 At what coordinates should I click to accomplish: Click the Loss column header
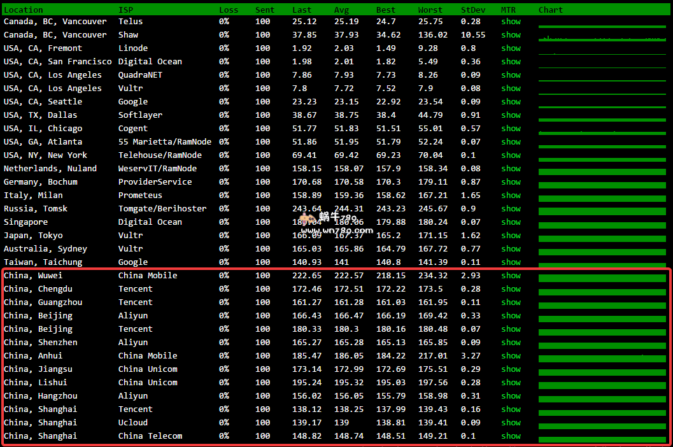(229, 10)
